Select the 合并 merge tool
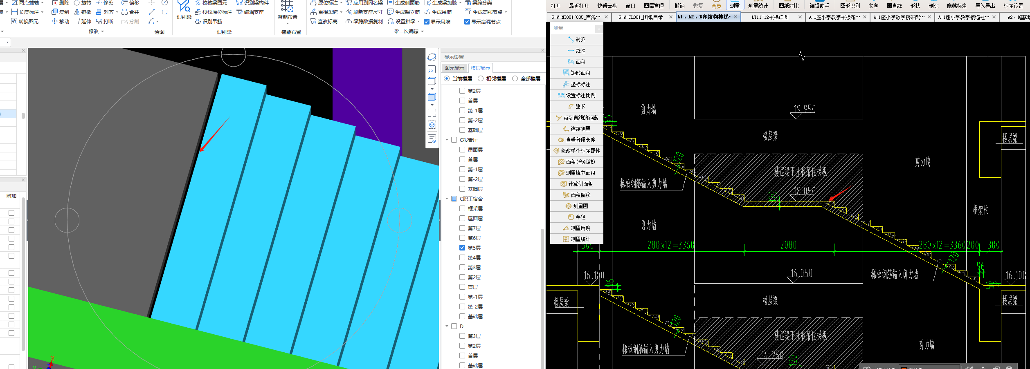The width and height of the screenshot is (1030, 369). point(130,12)
